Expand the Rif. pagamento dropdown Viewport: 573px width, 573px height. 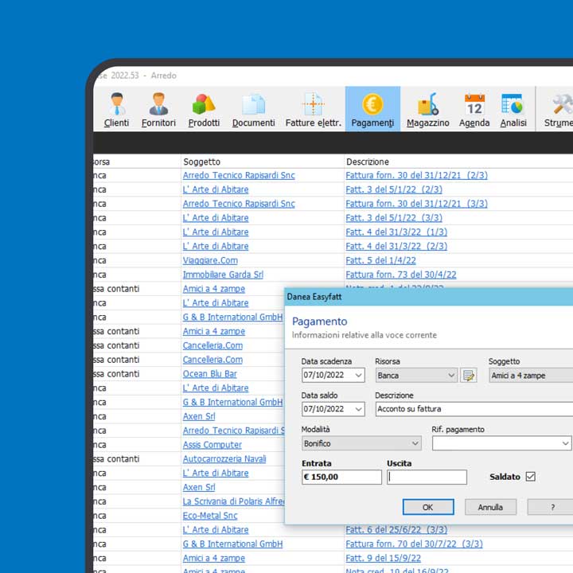(x=565, y=443)
